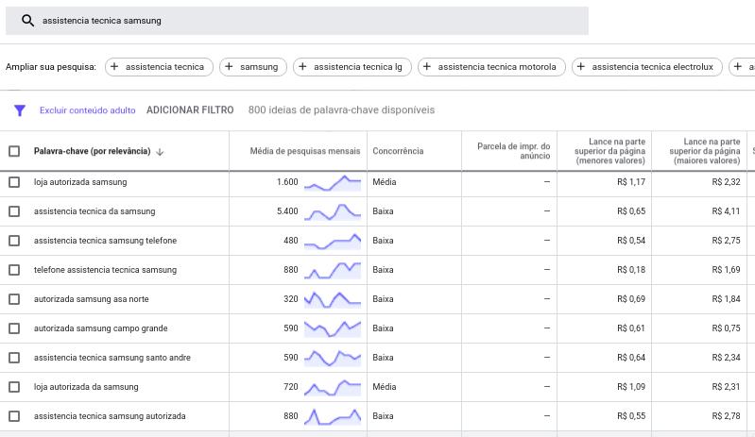755x437 pixels.
Task: Click keyword 'assistencia tecnica samsung telefone'
Action: 105,241
